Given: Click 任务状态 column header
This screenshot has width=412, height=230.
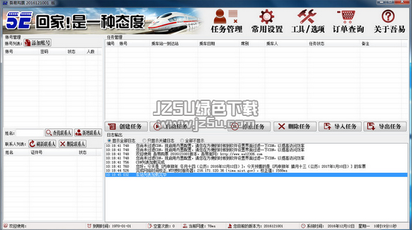Looking at the screenshot, I should pos(333,44).
